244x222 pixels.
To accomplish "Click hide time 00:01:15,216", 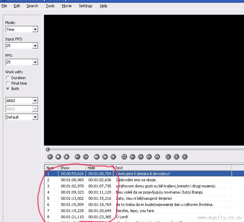I will tap(100, 198).
